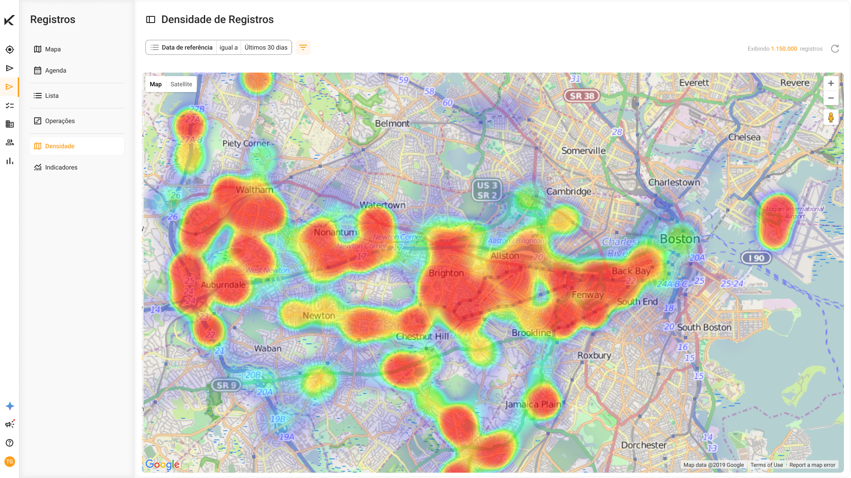The height and width of the screenshot is (478, 851).
Task: Click the Cambridge label on the map
Action: coord(569,192)
